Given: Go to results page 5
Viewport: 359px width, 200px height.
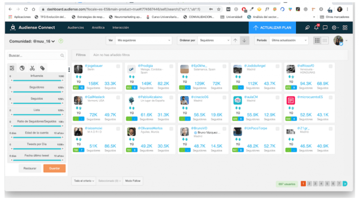Looking at the screenshot, I should (327, 184).
